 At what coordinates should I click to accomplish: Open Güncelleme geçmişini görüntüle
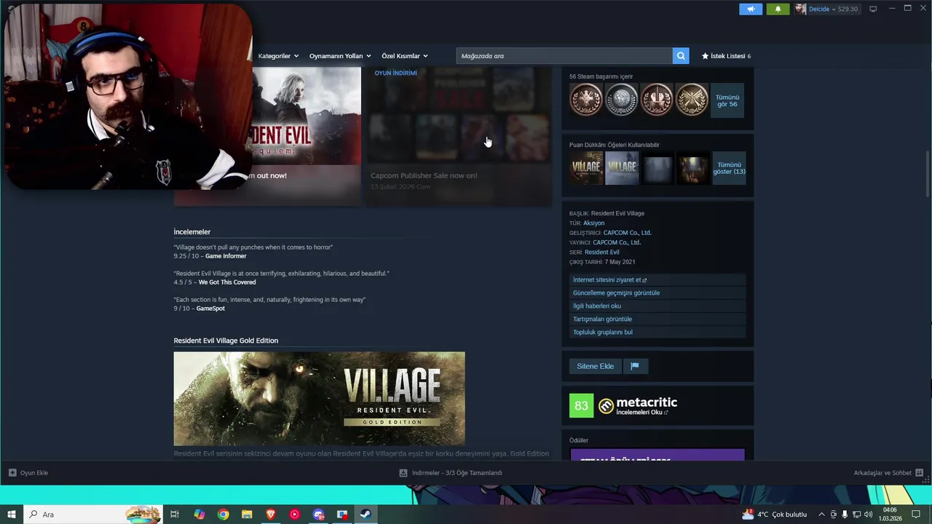click(657, 293)
